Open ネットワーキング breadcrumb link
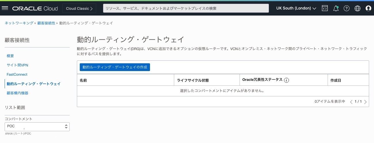 pyautogui.click(x=19, y=23)
